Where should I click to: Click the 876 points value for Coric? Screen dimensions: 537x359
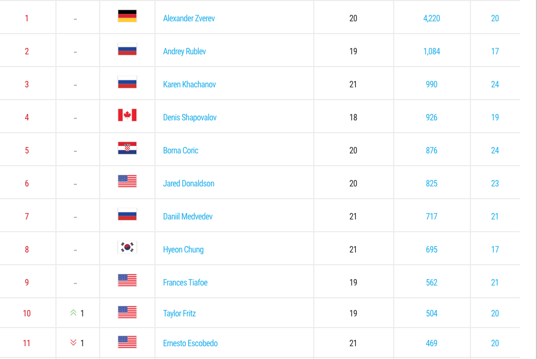click(x=432, y=151)
